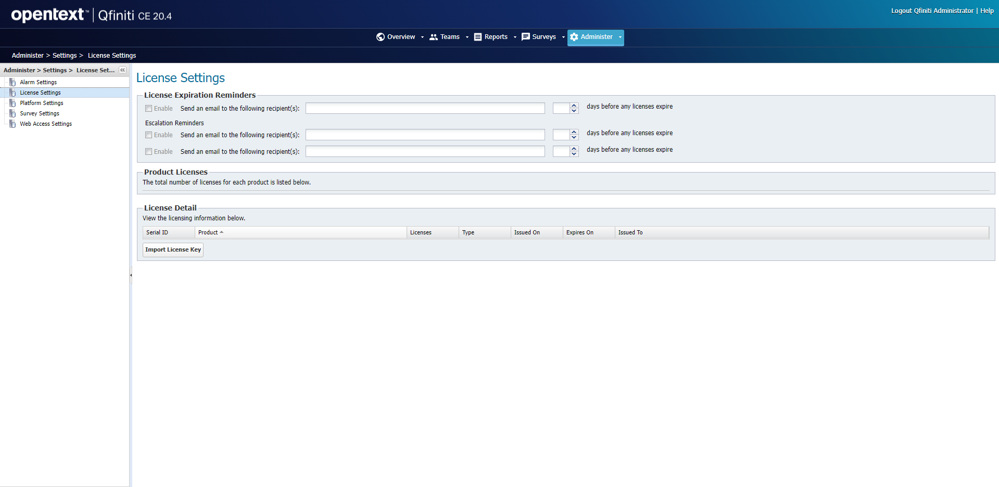The height and width of the screenshot is (487, 999).
Task: Increase days using the first stepper arrow
Action: 574,106
